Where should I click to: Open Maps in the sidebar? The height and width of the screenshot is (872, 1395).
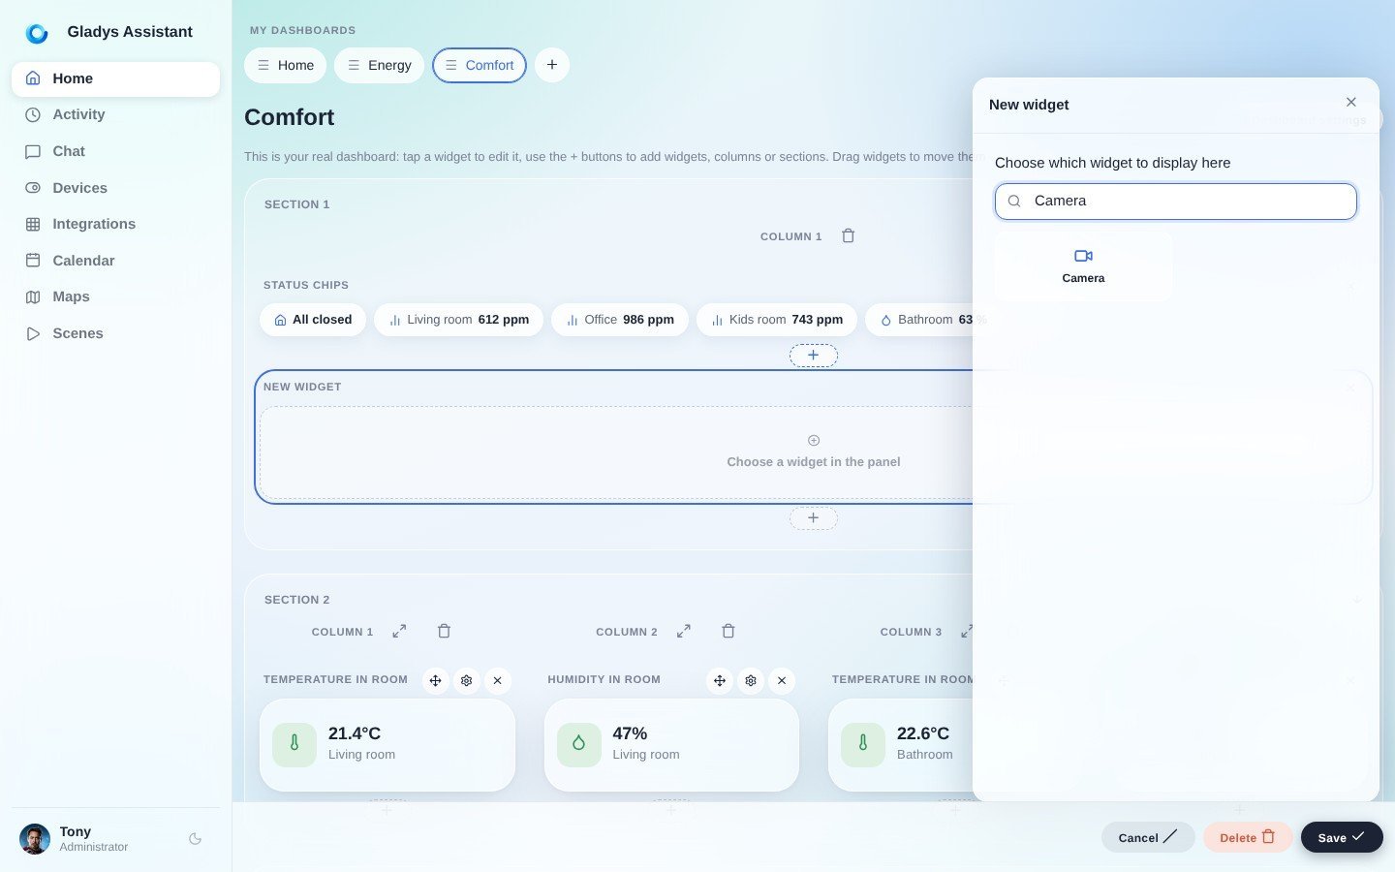pos(115,296)
